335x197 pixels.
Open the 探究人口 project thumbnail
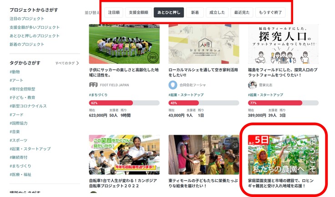283,44
